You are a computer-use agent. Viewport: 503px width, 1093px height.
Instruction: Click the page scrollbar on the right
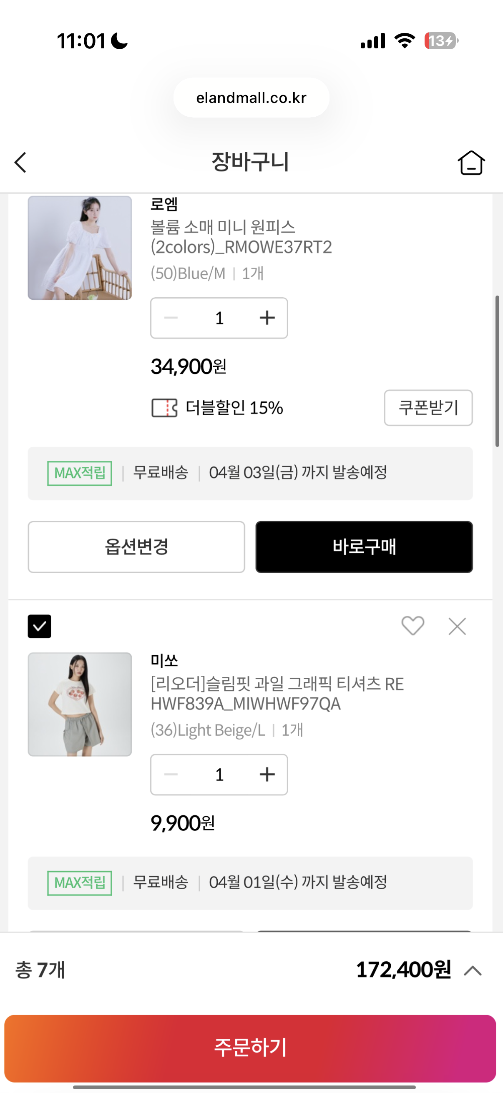coord(497,371)
